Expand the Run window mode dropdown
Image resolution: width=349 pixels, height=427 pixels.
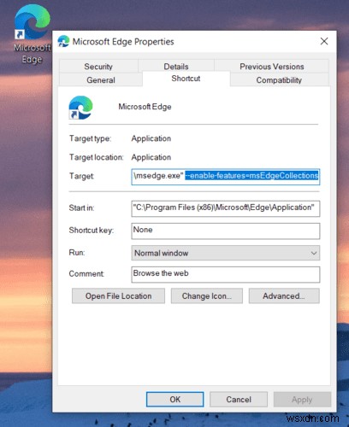click(226, 253)
